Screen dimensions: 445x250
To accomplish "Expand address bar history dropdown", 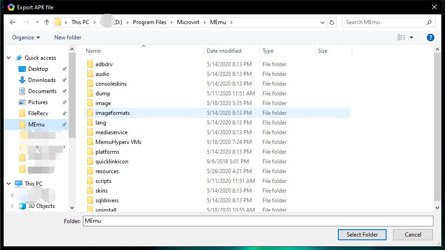I will click(323, 22).
